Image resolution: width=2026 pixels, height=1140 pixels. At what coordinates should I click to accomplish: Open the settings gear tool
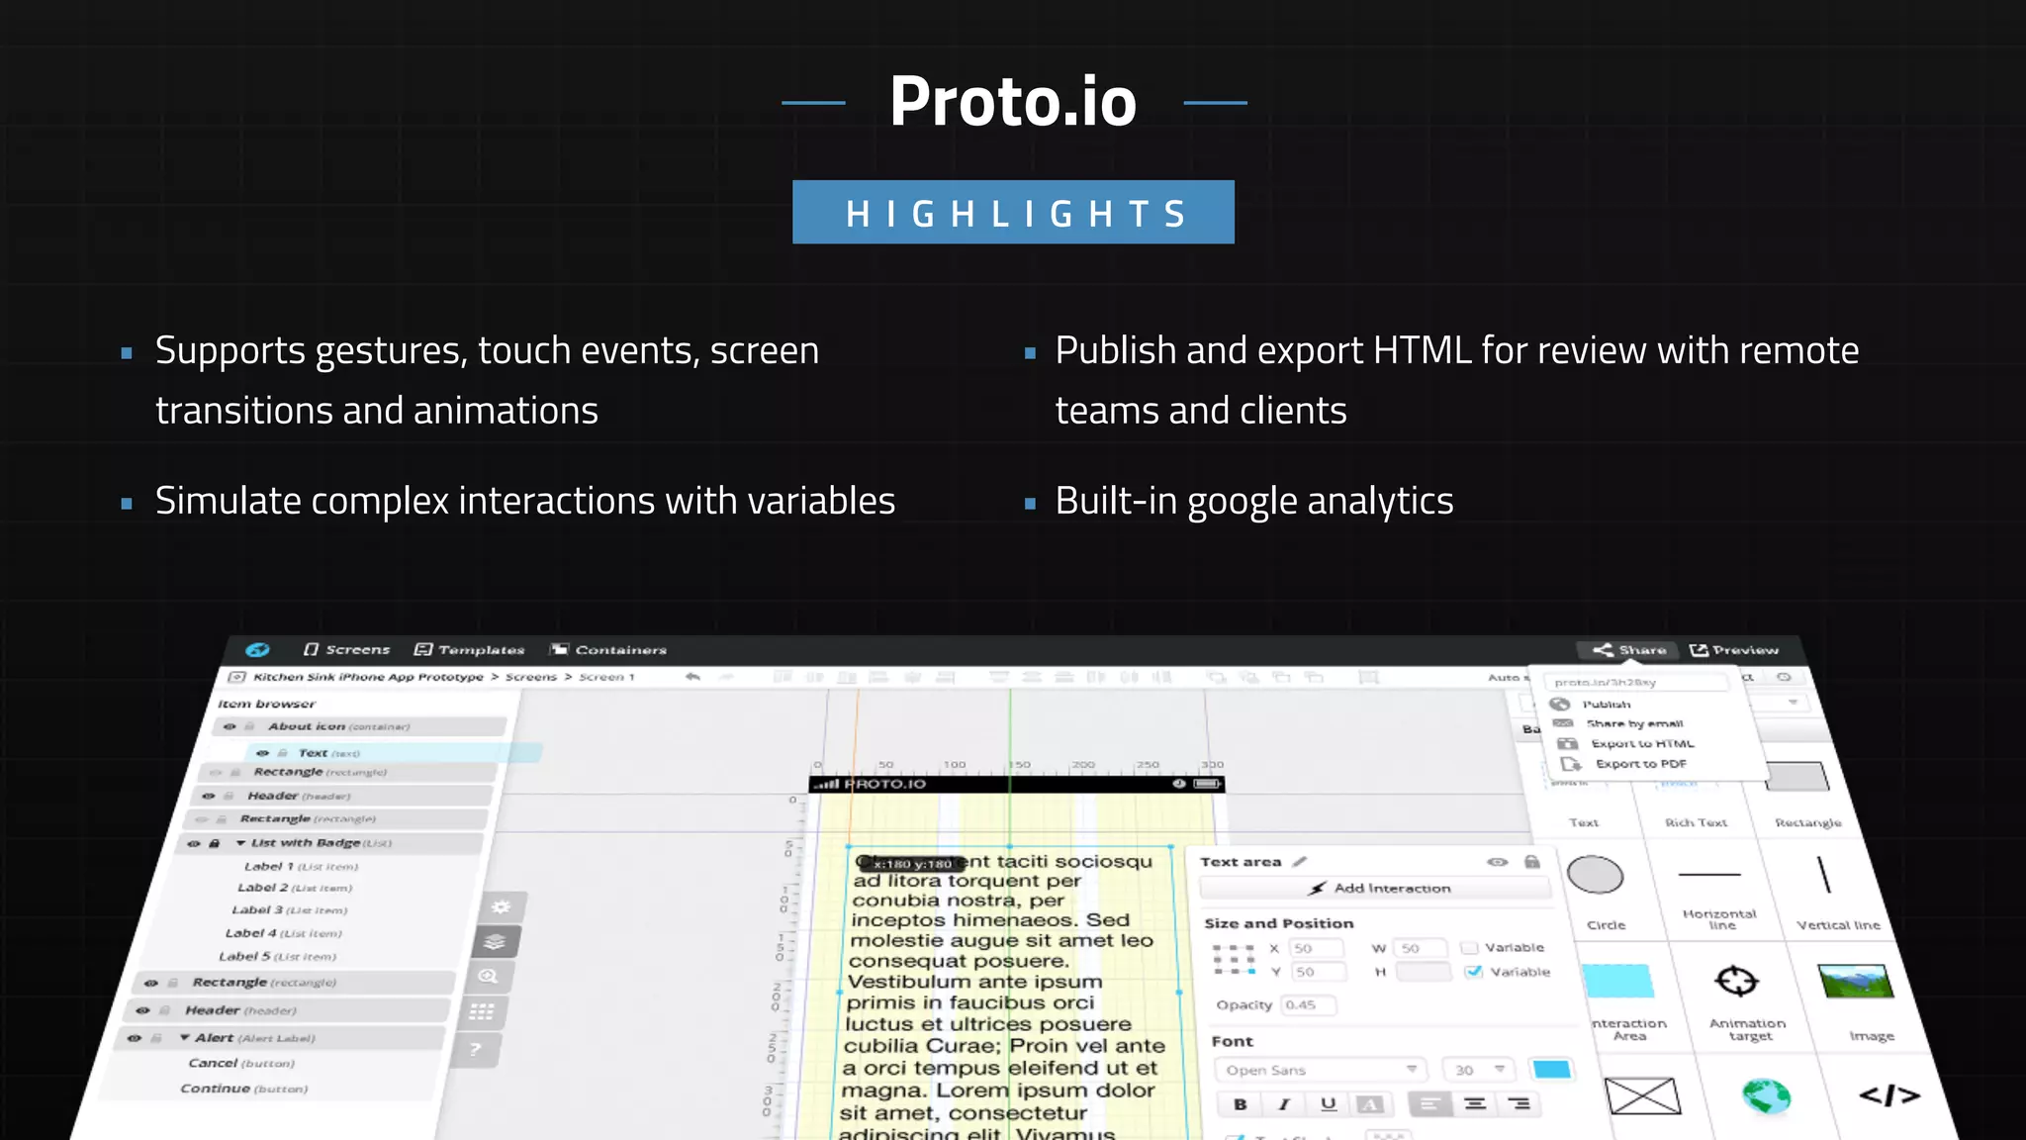click(x=502, y=906)
